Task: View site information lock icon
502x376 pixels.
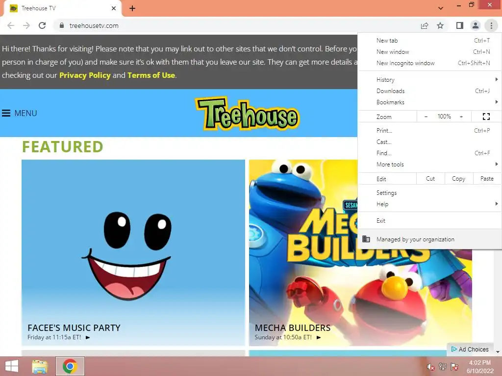Action: 61,25
